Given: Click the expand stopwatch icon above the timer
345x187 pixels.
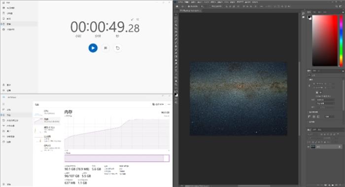Looking at the screenshot, I should coord(138,19).
